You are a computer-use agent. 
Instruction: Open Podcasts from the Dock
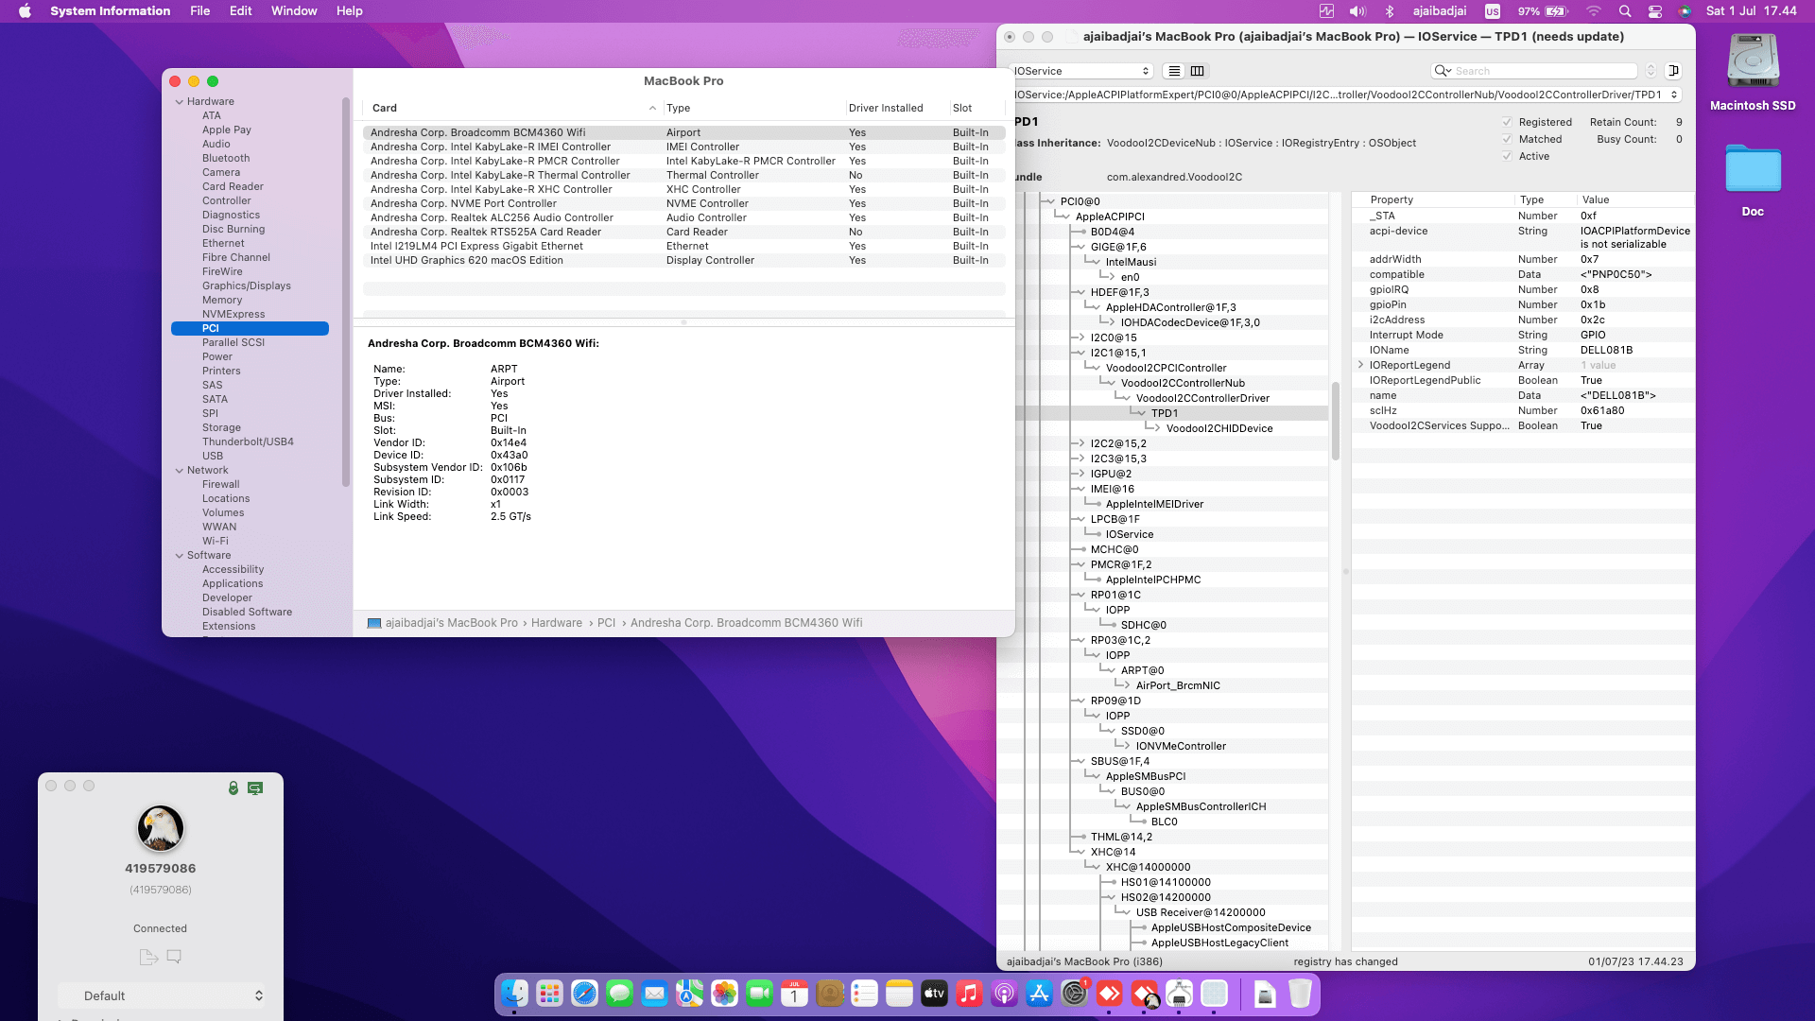click(x=1004, y=994)
